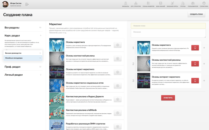Remove Основы интернет-маркетинга with trash button
The image size is (209, 130).
point(195,80)
